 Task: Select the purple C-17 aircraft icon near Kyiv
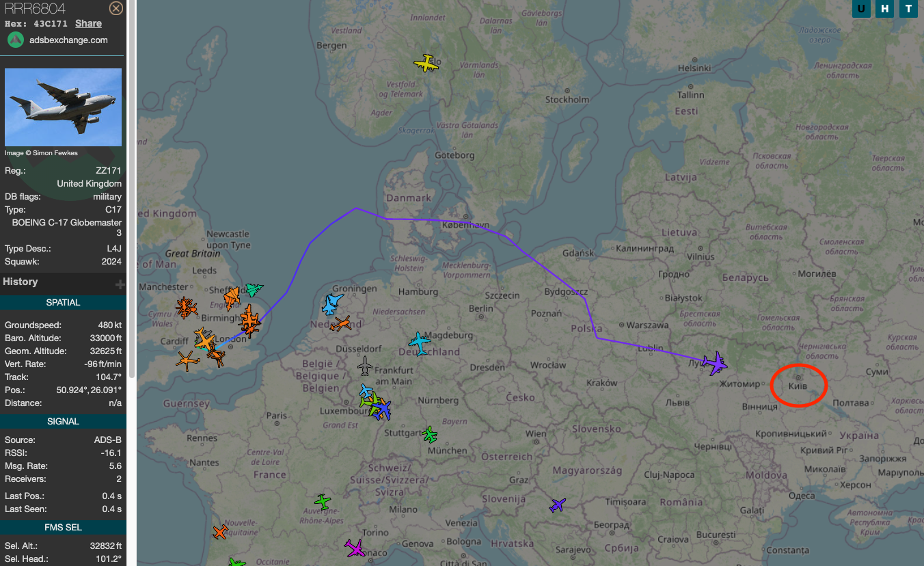tap(715, 364)
